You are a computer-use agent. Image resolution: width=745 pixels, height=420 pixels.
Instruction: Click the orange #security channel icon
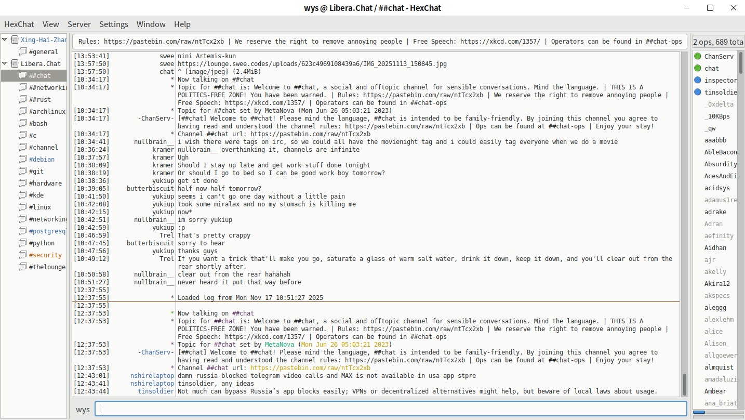(23, 255)
